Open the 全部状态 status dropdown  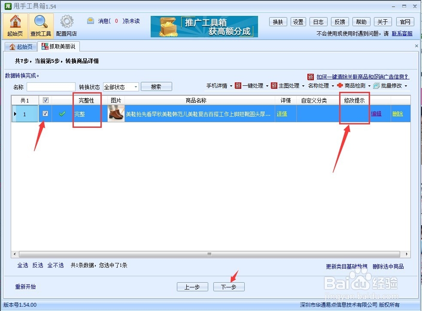click(x=120, y=87)
